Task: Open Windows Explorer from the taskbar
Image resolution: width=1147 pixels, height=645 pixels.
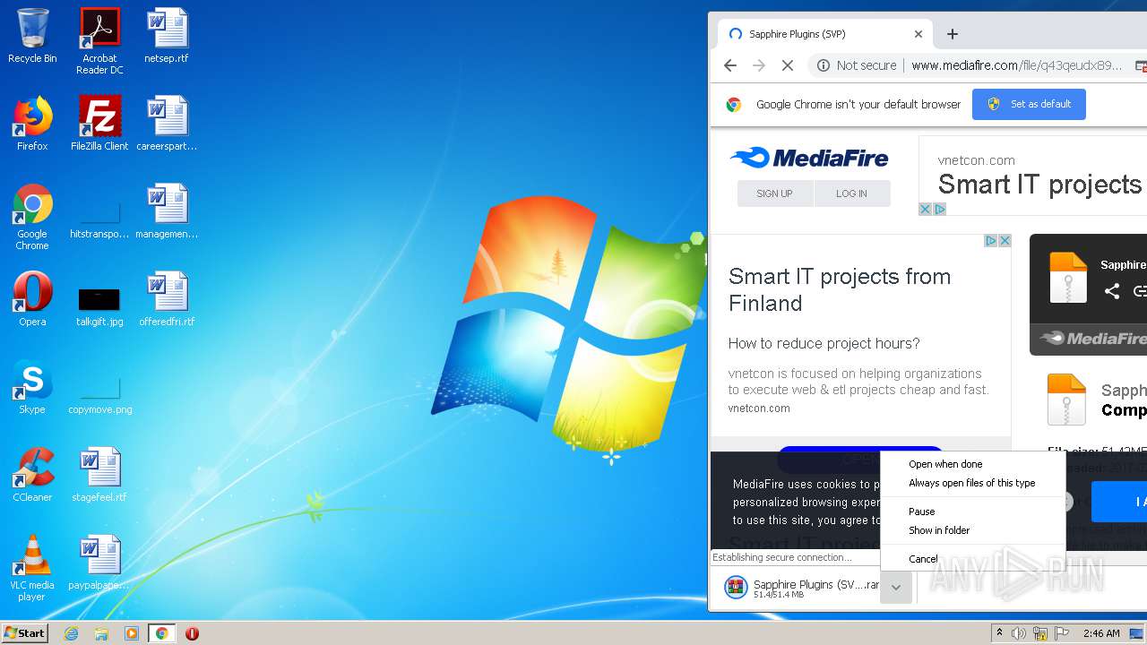Action: (x=101, y=633)
